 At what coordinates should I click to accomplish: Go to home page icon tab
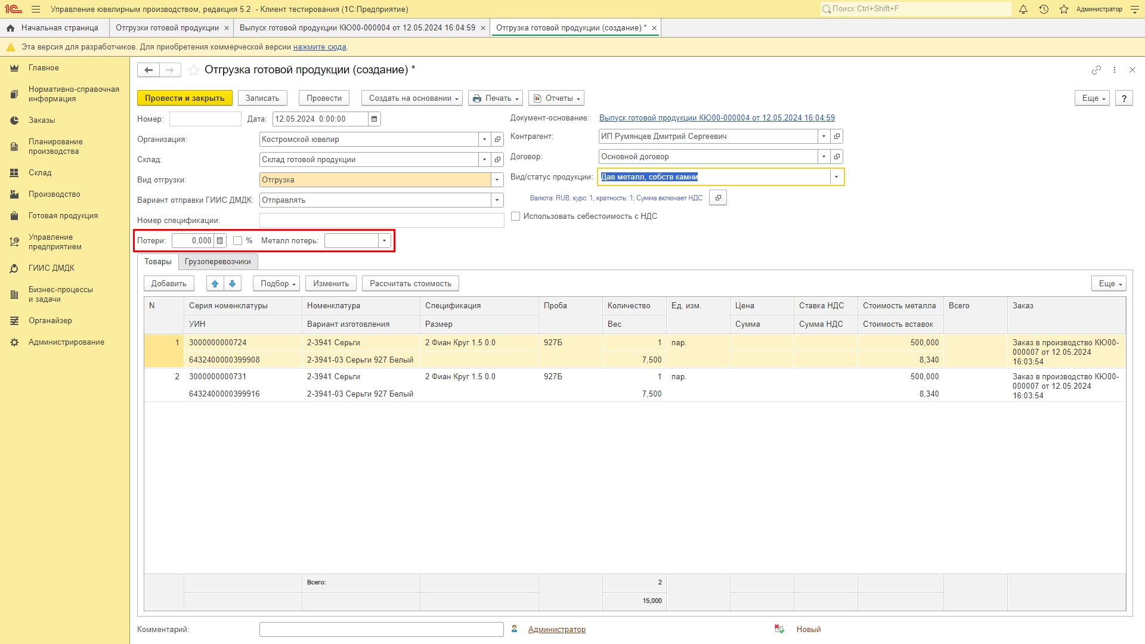point(10,28)
